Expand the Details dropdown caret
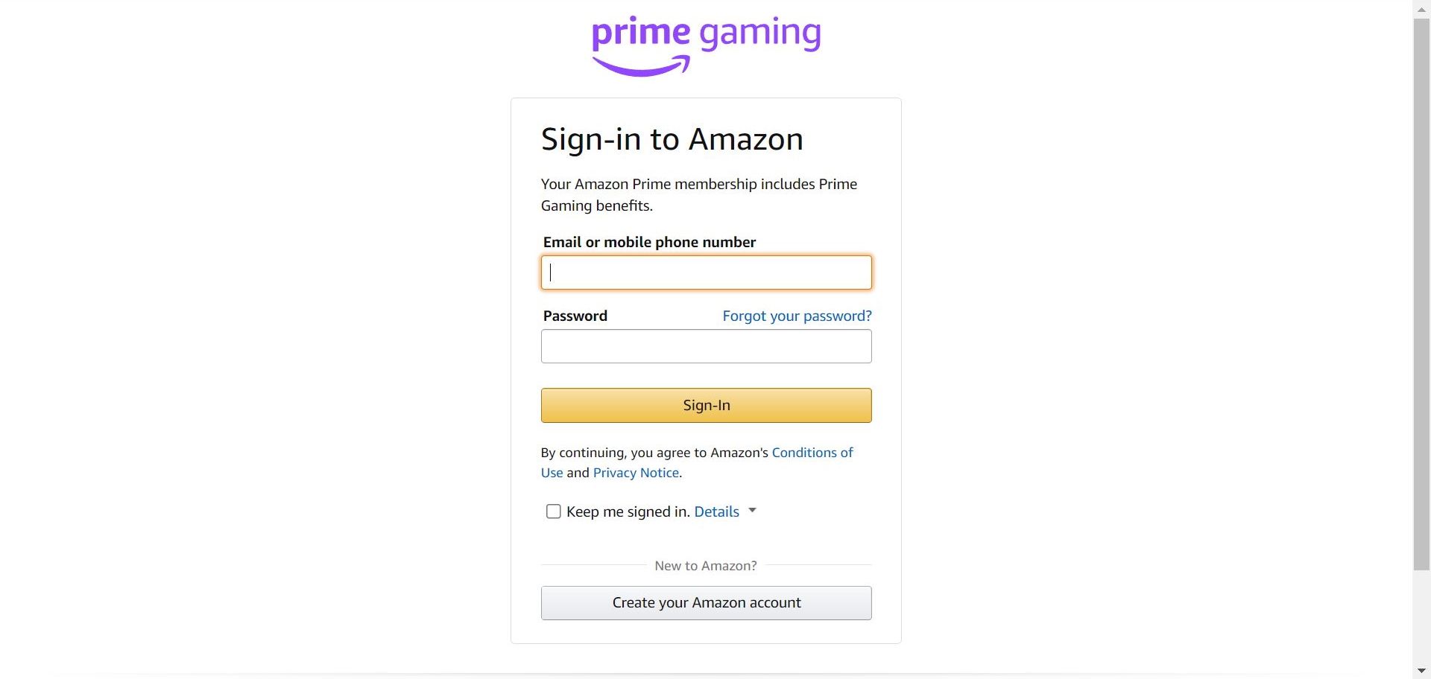 pos(753,511)
